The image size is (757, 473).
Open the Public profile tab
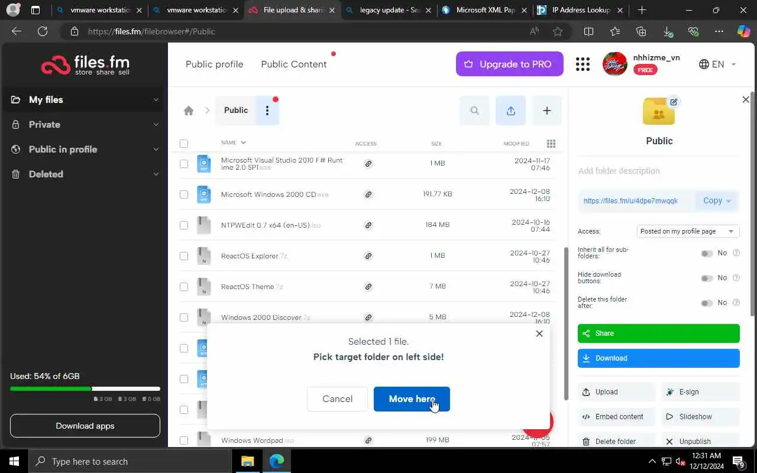(x=215, y=64)
